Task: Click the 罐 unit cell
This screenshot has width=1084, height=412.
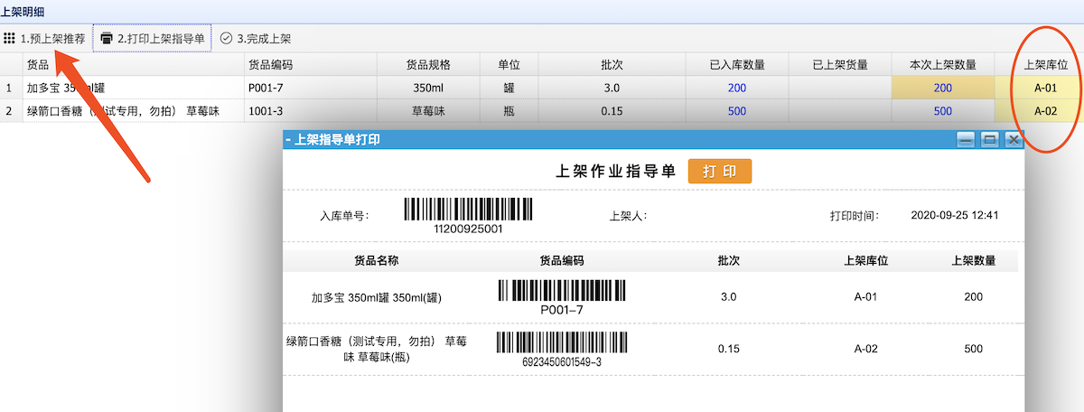Action: tap(509, 88)
